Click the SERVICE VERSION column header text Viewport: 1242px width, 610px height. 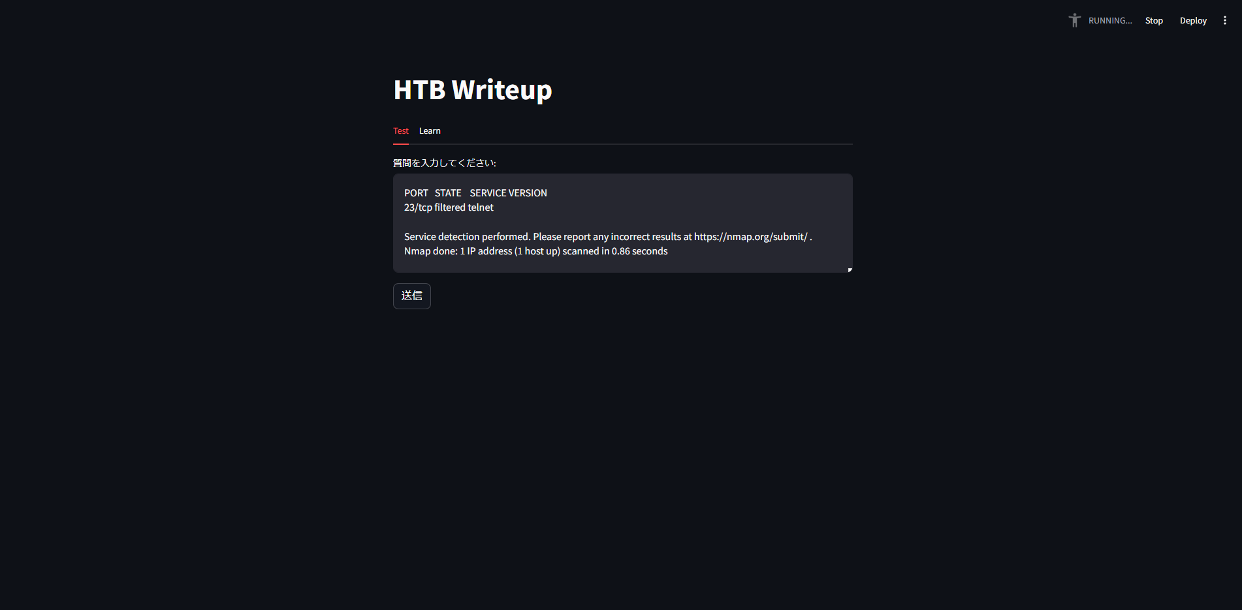(508, 193)
